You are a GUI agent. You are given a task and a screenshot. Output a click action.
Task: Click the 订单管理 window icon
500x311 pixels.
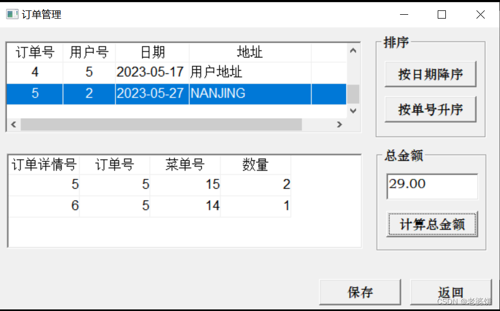(12, 14)
